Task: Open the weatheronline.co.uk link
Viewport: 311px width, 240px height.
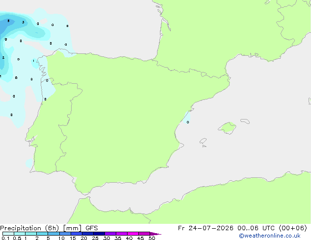Action: [270, 236]
